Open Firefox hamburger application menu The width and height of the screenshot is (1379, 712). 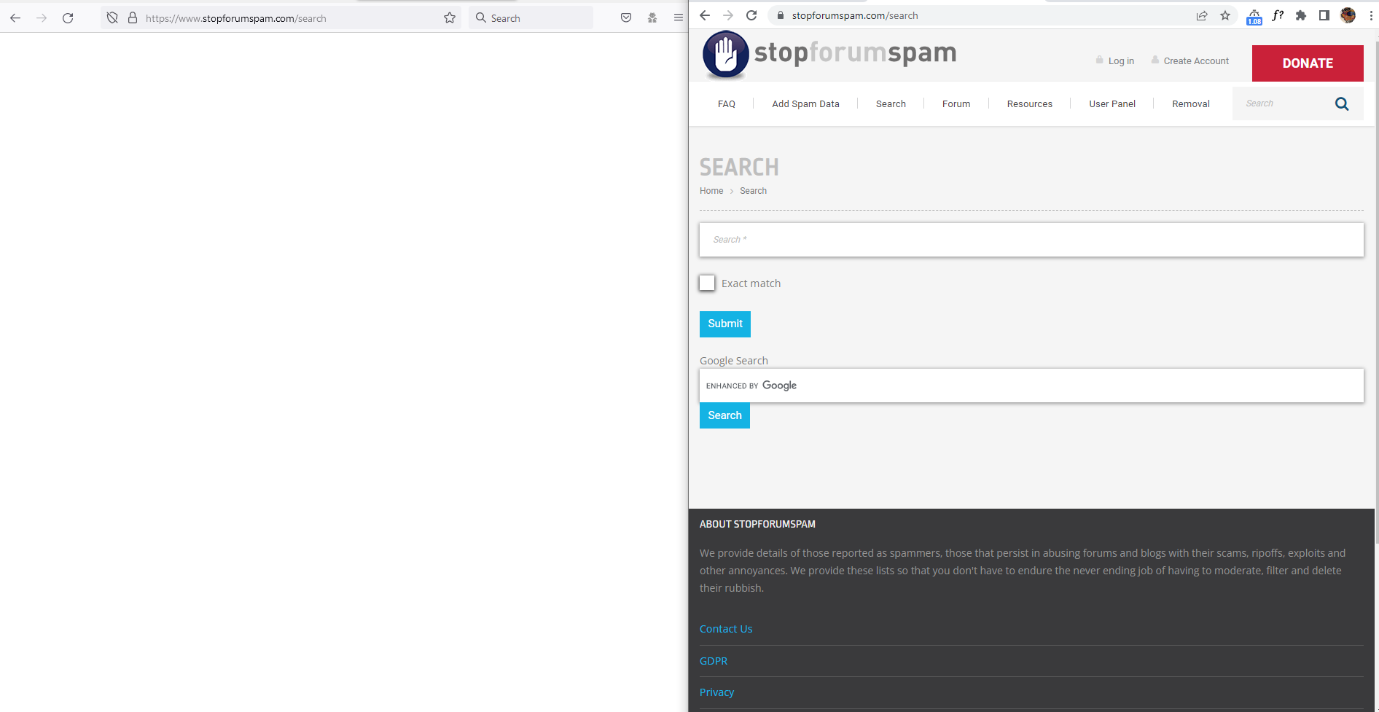coord(679,18)
